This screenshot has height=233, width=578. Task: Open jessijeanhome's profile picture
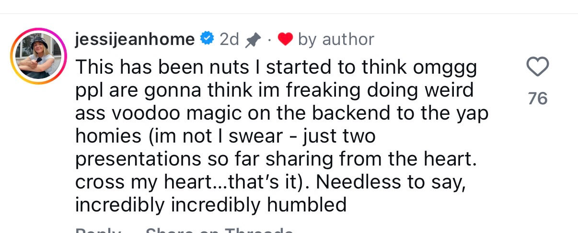38,56
